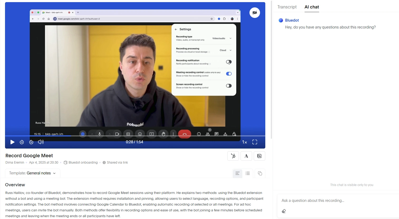This screenshot has width=399, height=219.
Task: Click the Shared via link label
Action: tap(115, 163)
